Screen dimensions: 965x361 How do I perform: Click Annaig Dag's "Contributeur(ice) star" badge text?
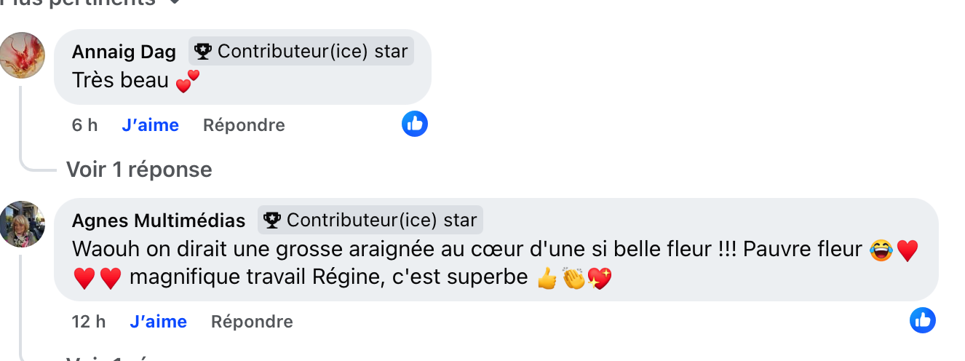point(312,52)
